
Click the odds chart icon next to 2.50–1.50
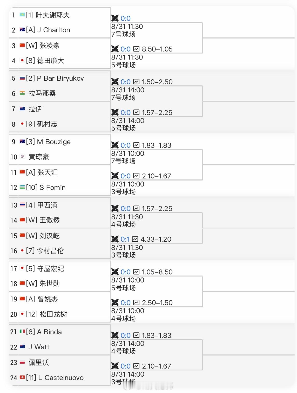[x=136, y=302]
